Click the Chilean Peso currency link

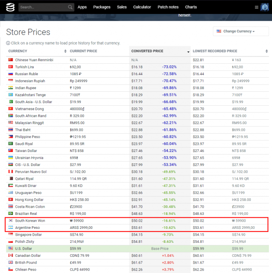tap(25, 270)
